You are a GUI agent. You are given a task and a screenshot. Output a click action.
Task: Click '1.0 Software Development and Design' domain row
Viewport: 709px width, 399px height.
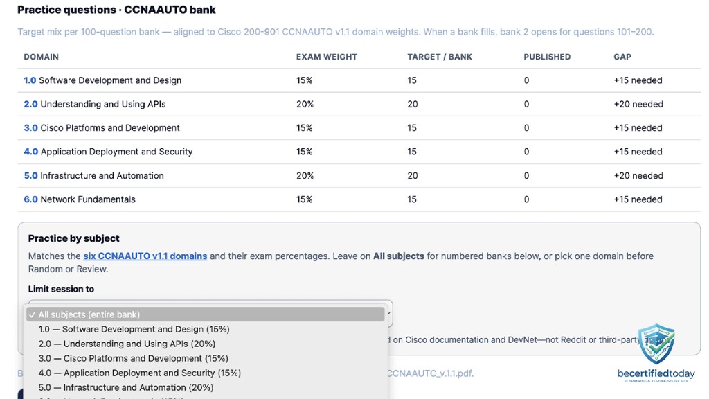(359, 80)
